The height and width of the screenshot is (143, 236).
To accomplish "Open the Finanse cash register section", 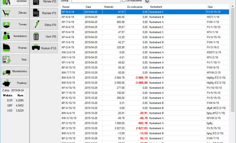I will point(15,48).
